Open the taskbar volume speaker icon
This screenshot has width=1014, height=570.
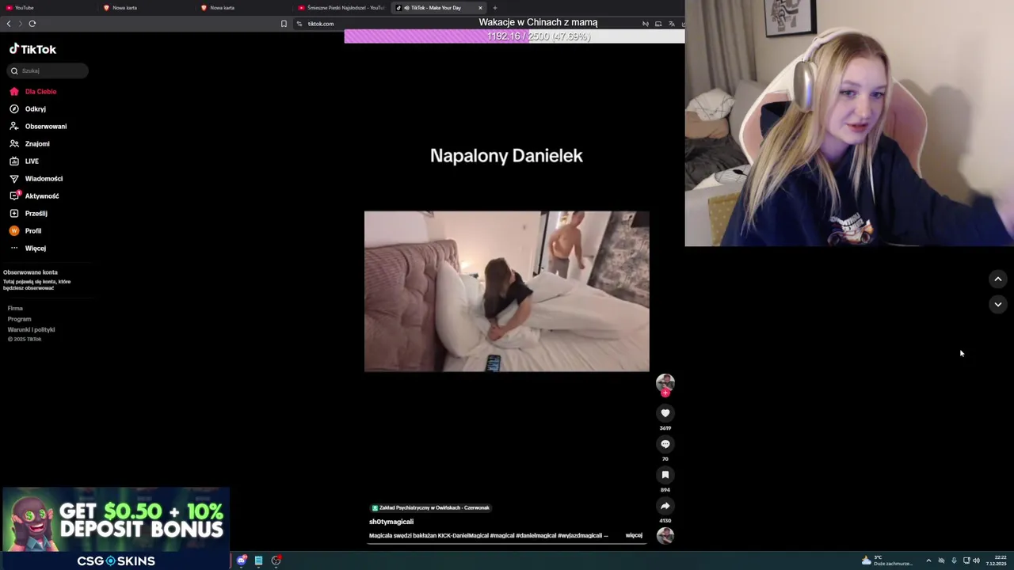(x=976, y=560)
